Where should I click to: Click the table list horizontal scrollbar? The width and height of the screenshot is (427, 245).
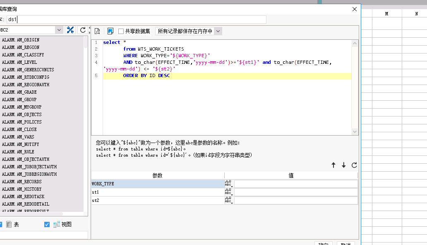click(x=31, y=213)
